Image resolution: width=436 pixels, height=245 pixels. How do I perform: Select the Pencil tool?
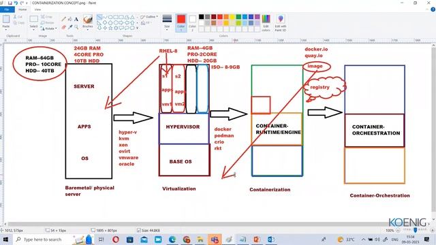(63, 19)
